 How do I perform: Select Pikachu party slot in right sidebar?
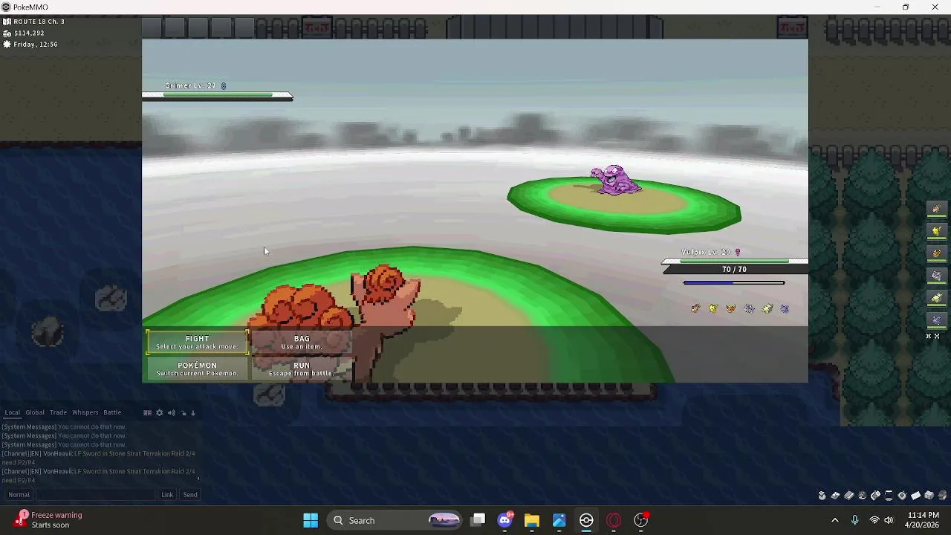(x=936, y=231)
